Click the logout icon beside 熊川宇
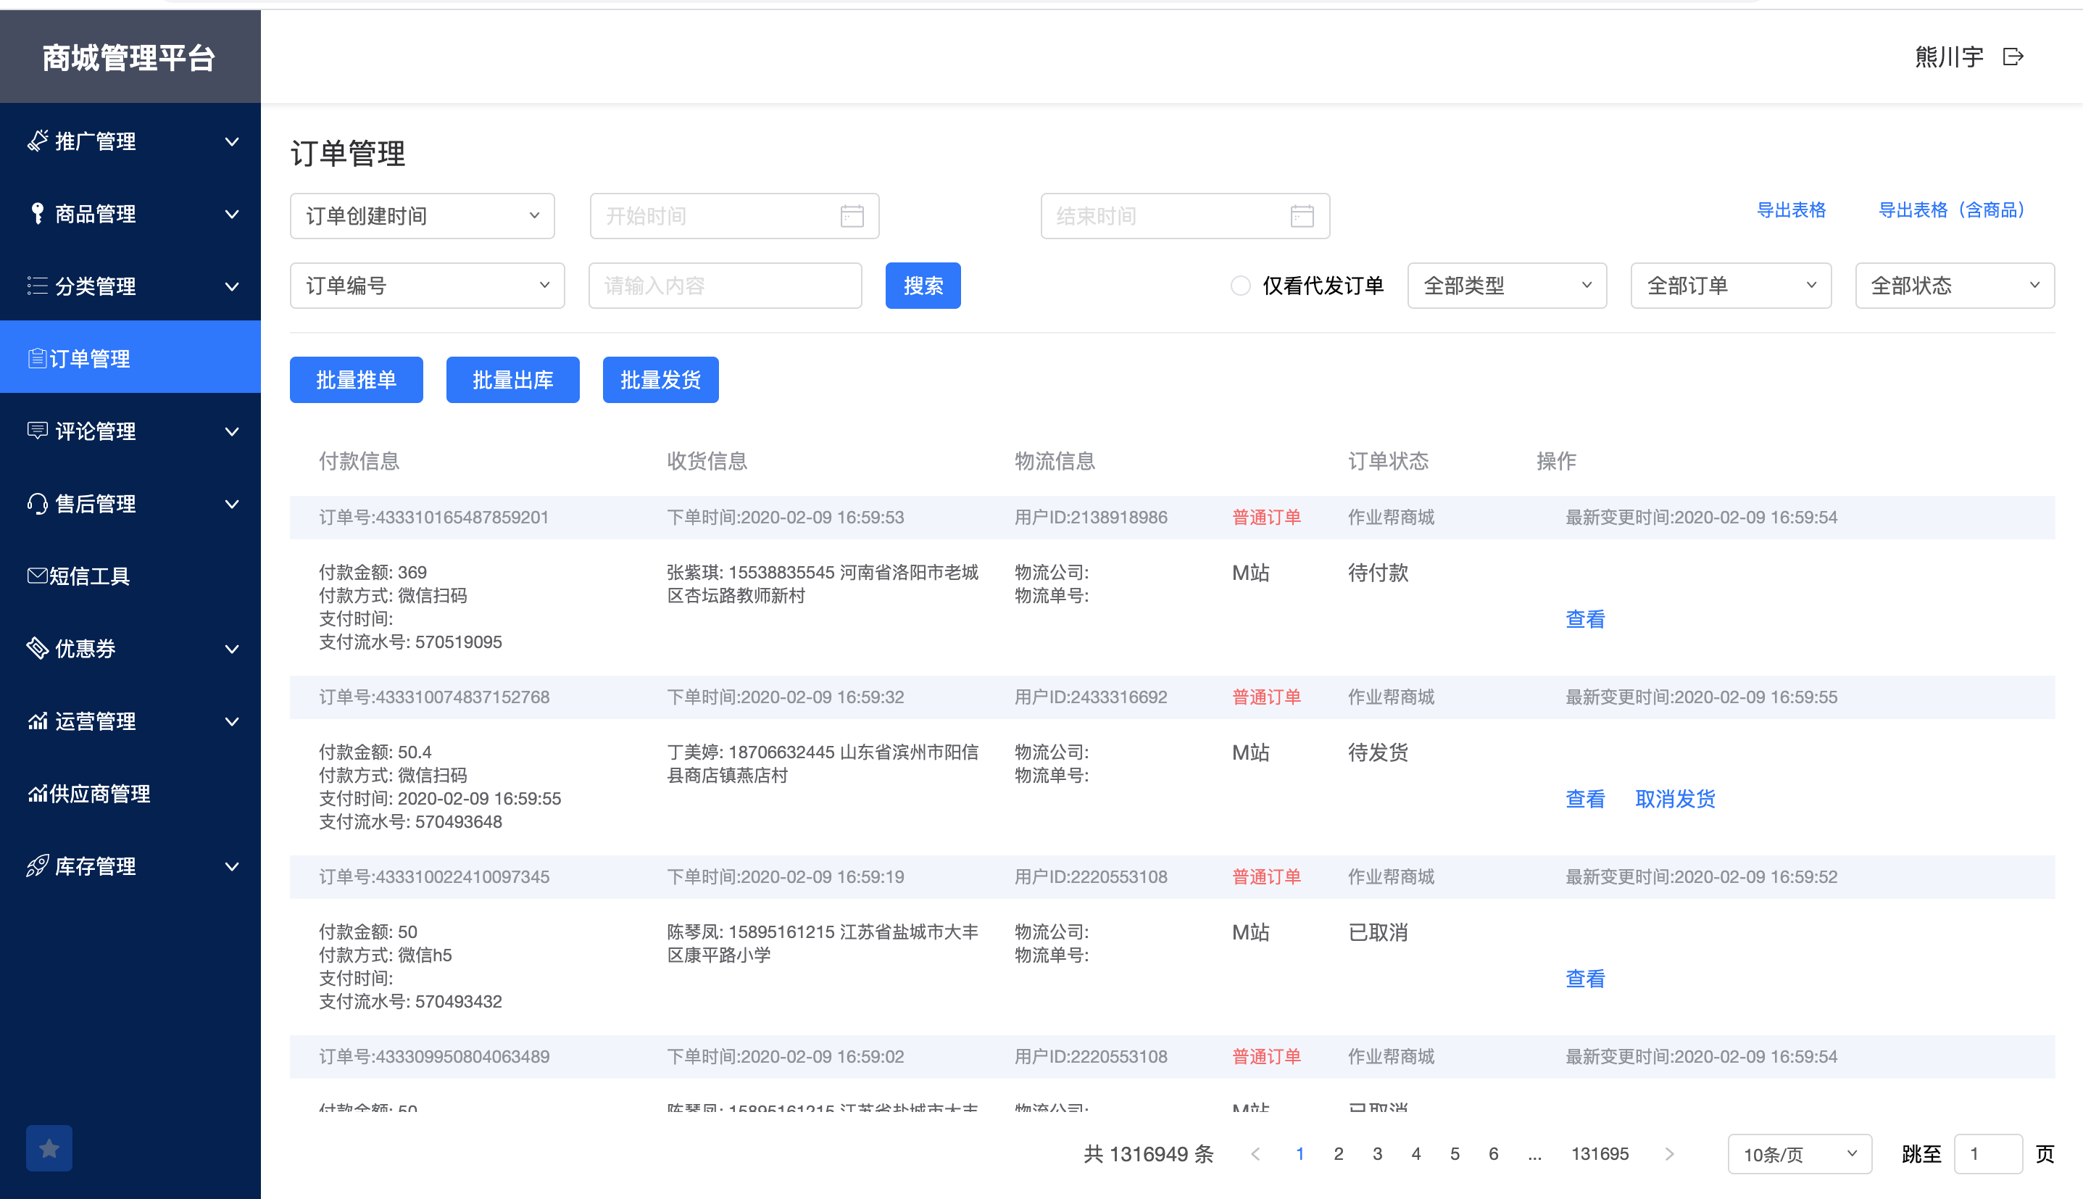Screen dimensions: 2083x1199 coord(2013,57)
